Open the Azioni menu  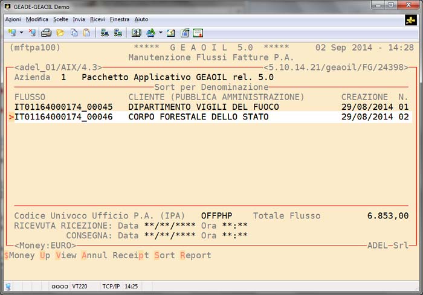(13, 19)
